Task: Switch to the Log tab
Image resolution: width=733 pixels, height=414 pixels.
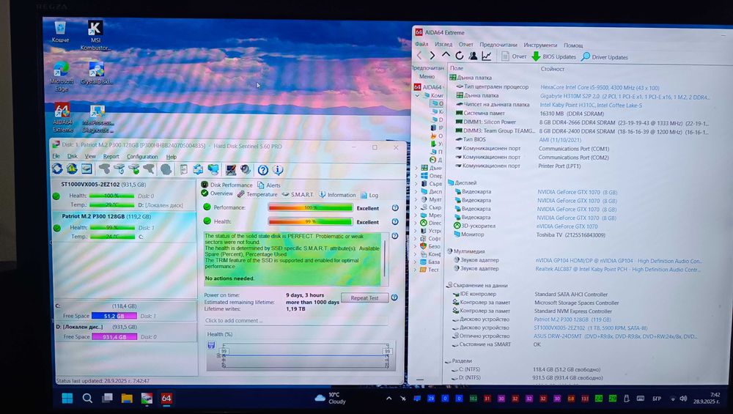Action: (x=369, y=196)
